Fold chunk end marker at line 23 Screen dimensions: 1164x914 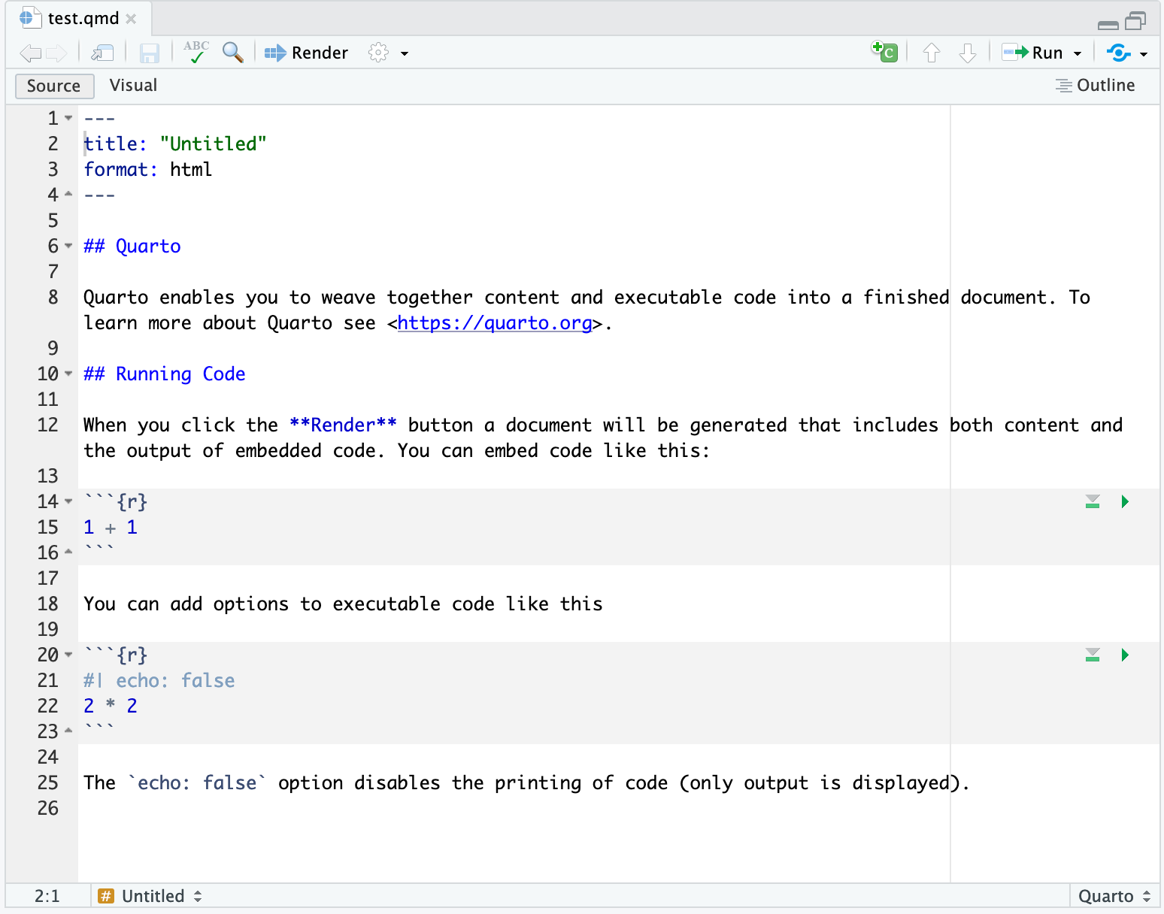tap(68, 731)
